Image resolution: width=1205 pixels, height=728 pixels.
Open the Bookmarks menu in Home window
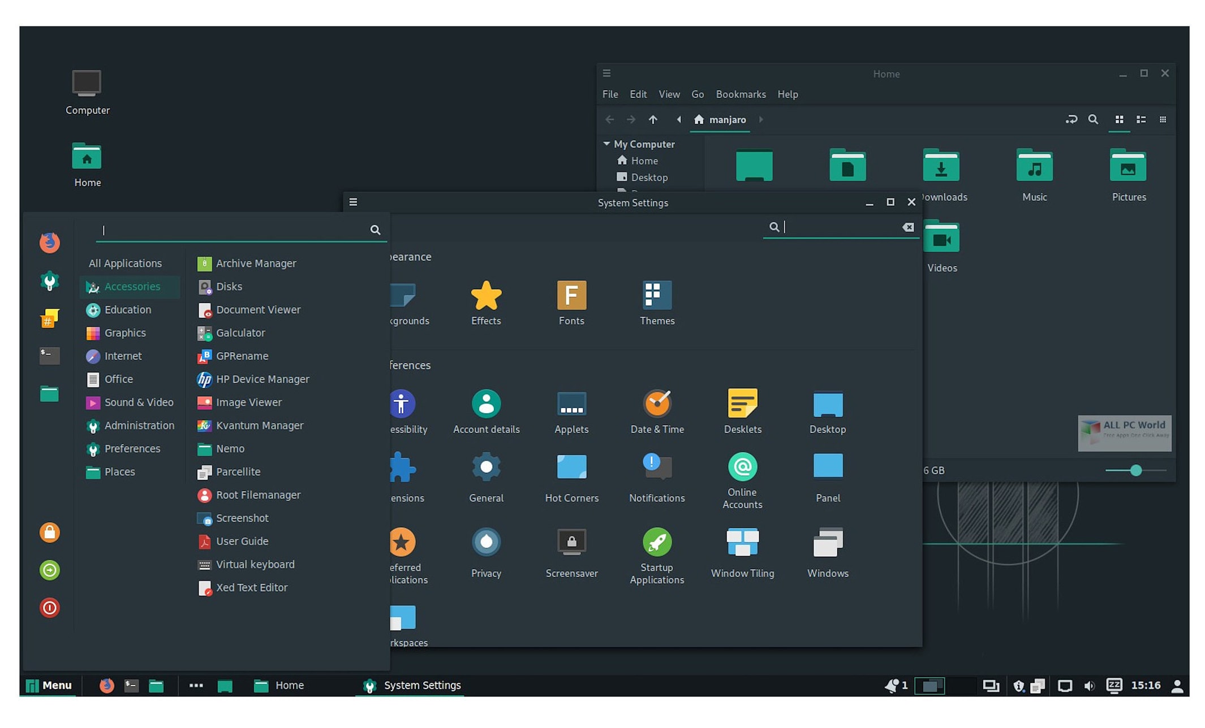coord(741,94)
